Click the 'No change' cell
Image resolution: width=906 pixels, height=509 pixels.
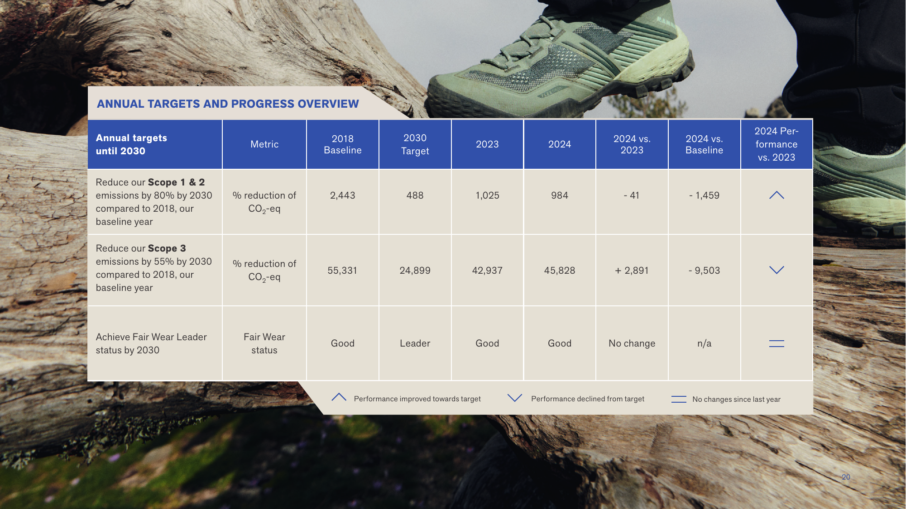coord(632,343)
